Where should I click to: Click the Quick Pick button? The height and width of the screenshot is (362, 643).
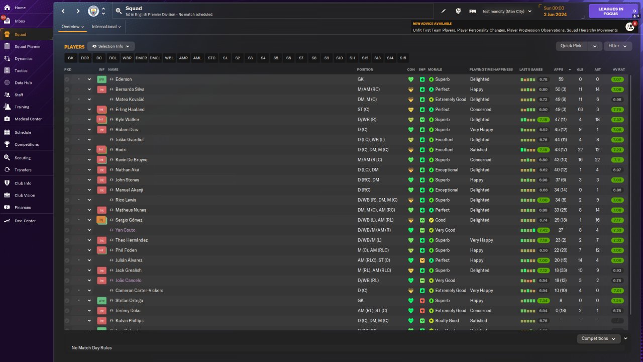tap(571, 46)
